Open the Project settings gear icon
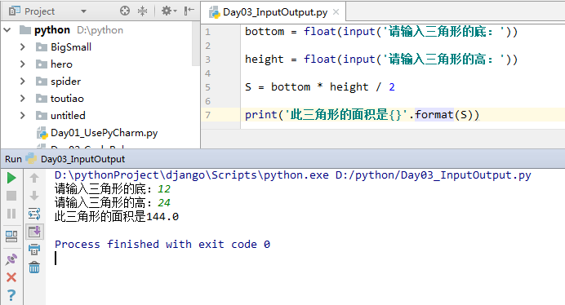 point(168,11)
